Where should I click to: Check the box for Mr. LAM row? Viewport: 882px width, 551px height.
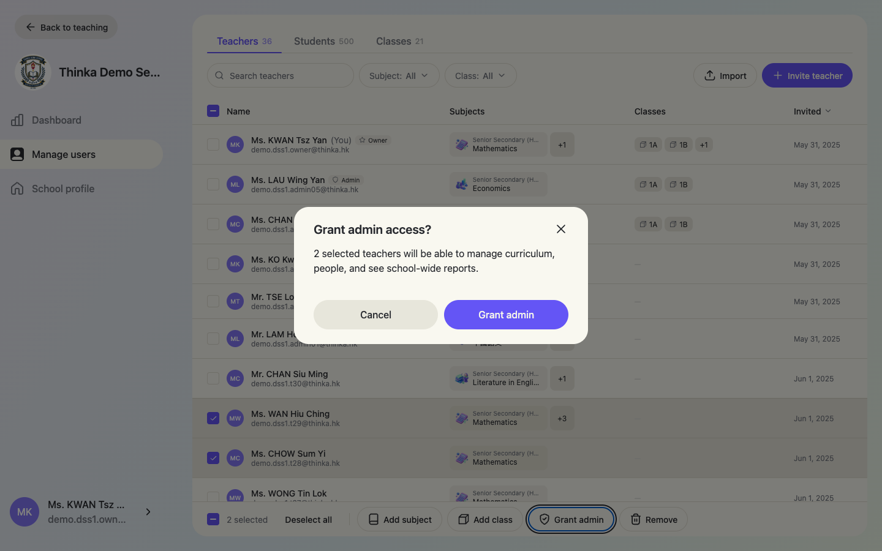pyautogui.click(x=213, y=339)
